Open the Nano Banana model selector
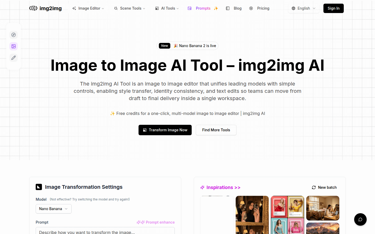Viewport: 375px width, 234px height. click(53, 209)
